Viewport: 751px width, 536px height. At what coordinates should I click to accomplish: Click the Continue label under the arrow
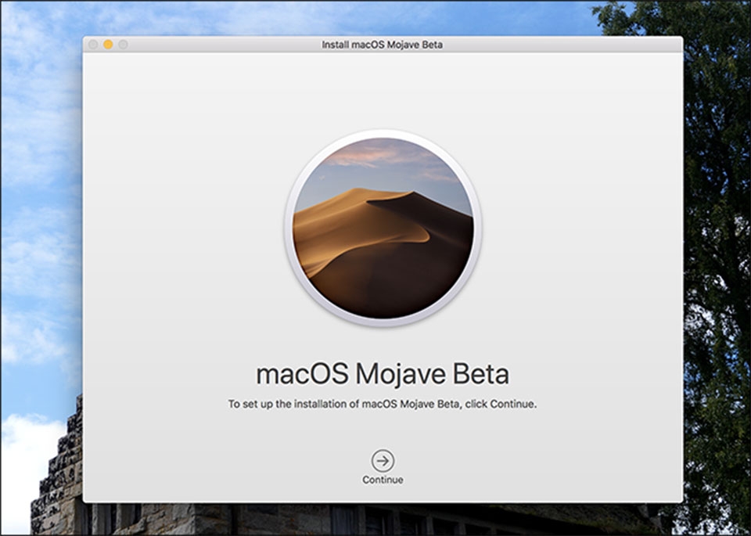pyautogui.click(x=382, y=479)
